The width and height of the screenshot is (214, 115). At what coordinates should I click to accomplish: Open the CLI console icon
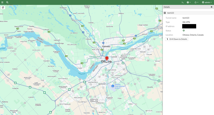(x=183, y=2)
